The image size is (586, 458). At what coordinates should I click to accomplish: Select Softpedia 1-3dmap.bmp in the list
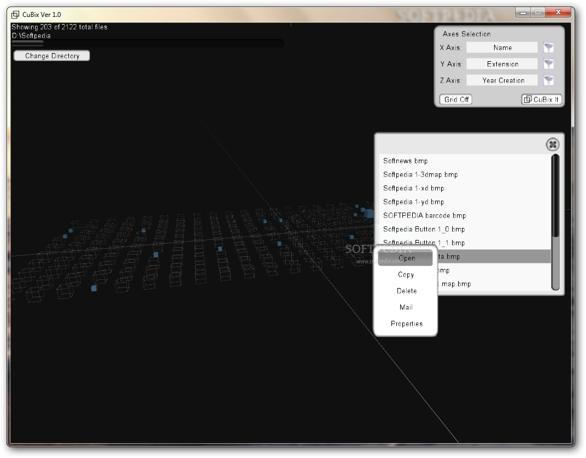(465, 174)
